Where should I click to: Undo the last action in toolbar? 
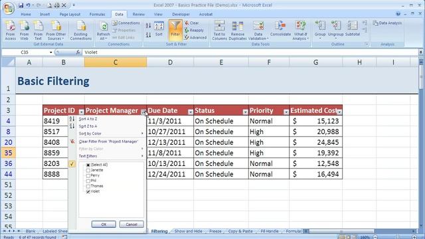[x=28, y=5]
